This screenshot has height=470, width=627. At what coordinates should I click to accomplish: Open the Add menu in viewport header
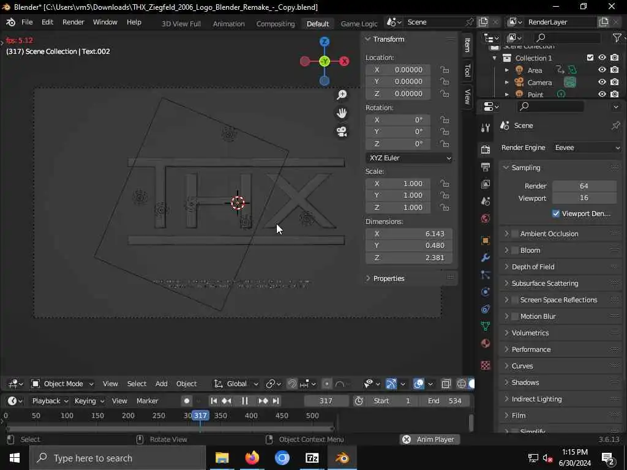click(161, 384)
